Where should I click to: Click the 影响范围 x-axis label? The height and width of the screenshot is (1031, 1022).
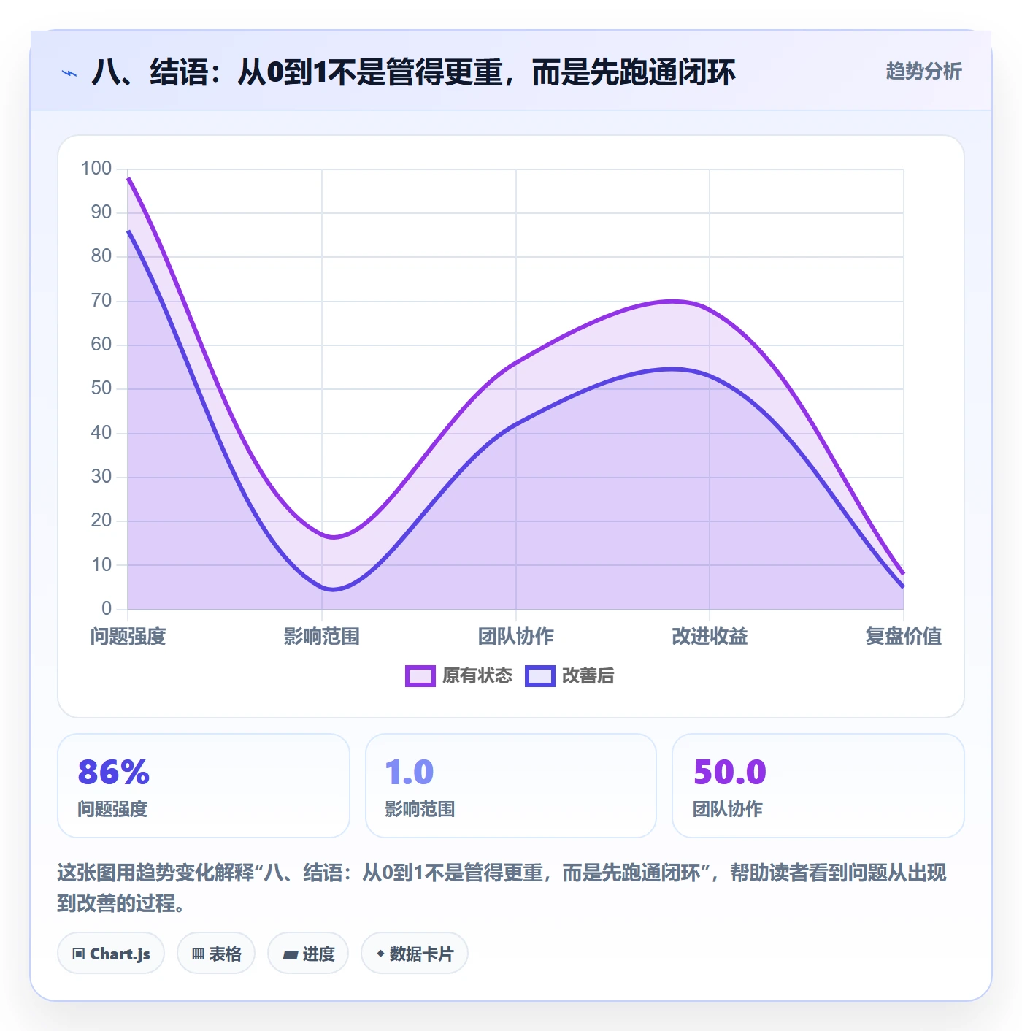tap(322, 636)
